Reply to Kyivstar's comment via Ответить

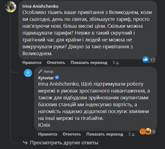(72, 134)
